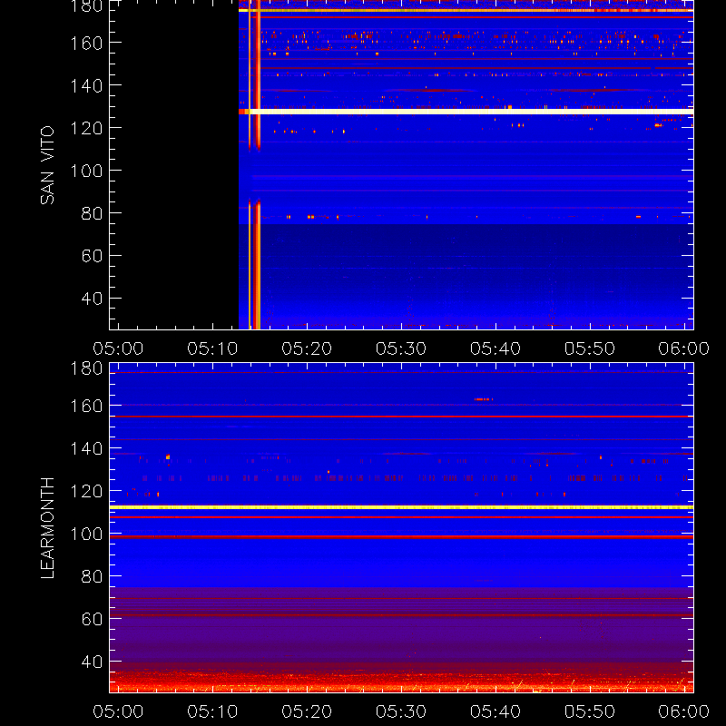Viewport: 726px width, 726px height.
Task: Select the 80 tick label on San Vito plot
Action: [x=93, y=213]
